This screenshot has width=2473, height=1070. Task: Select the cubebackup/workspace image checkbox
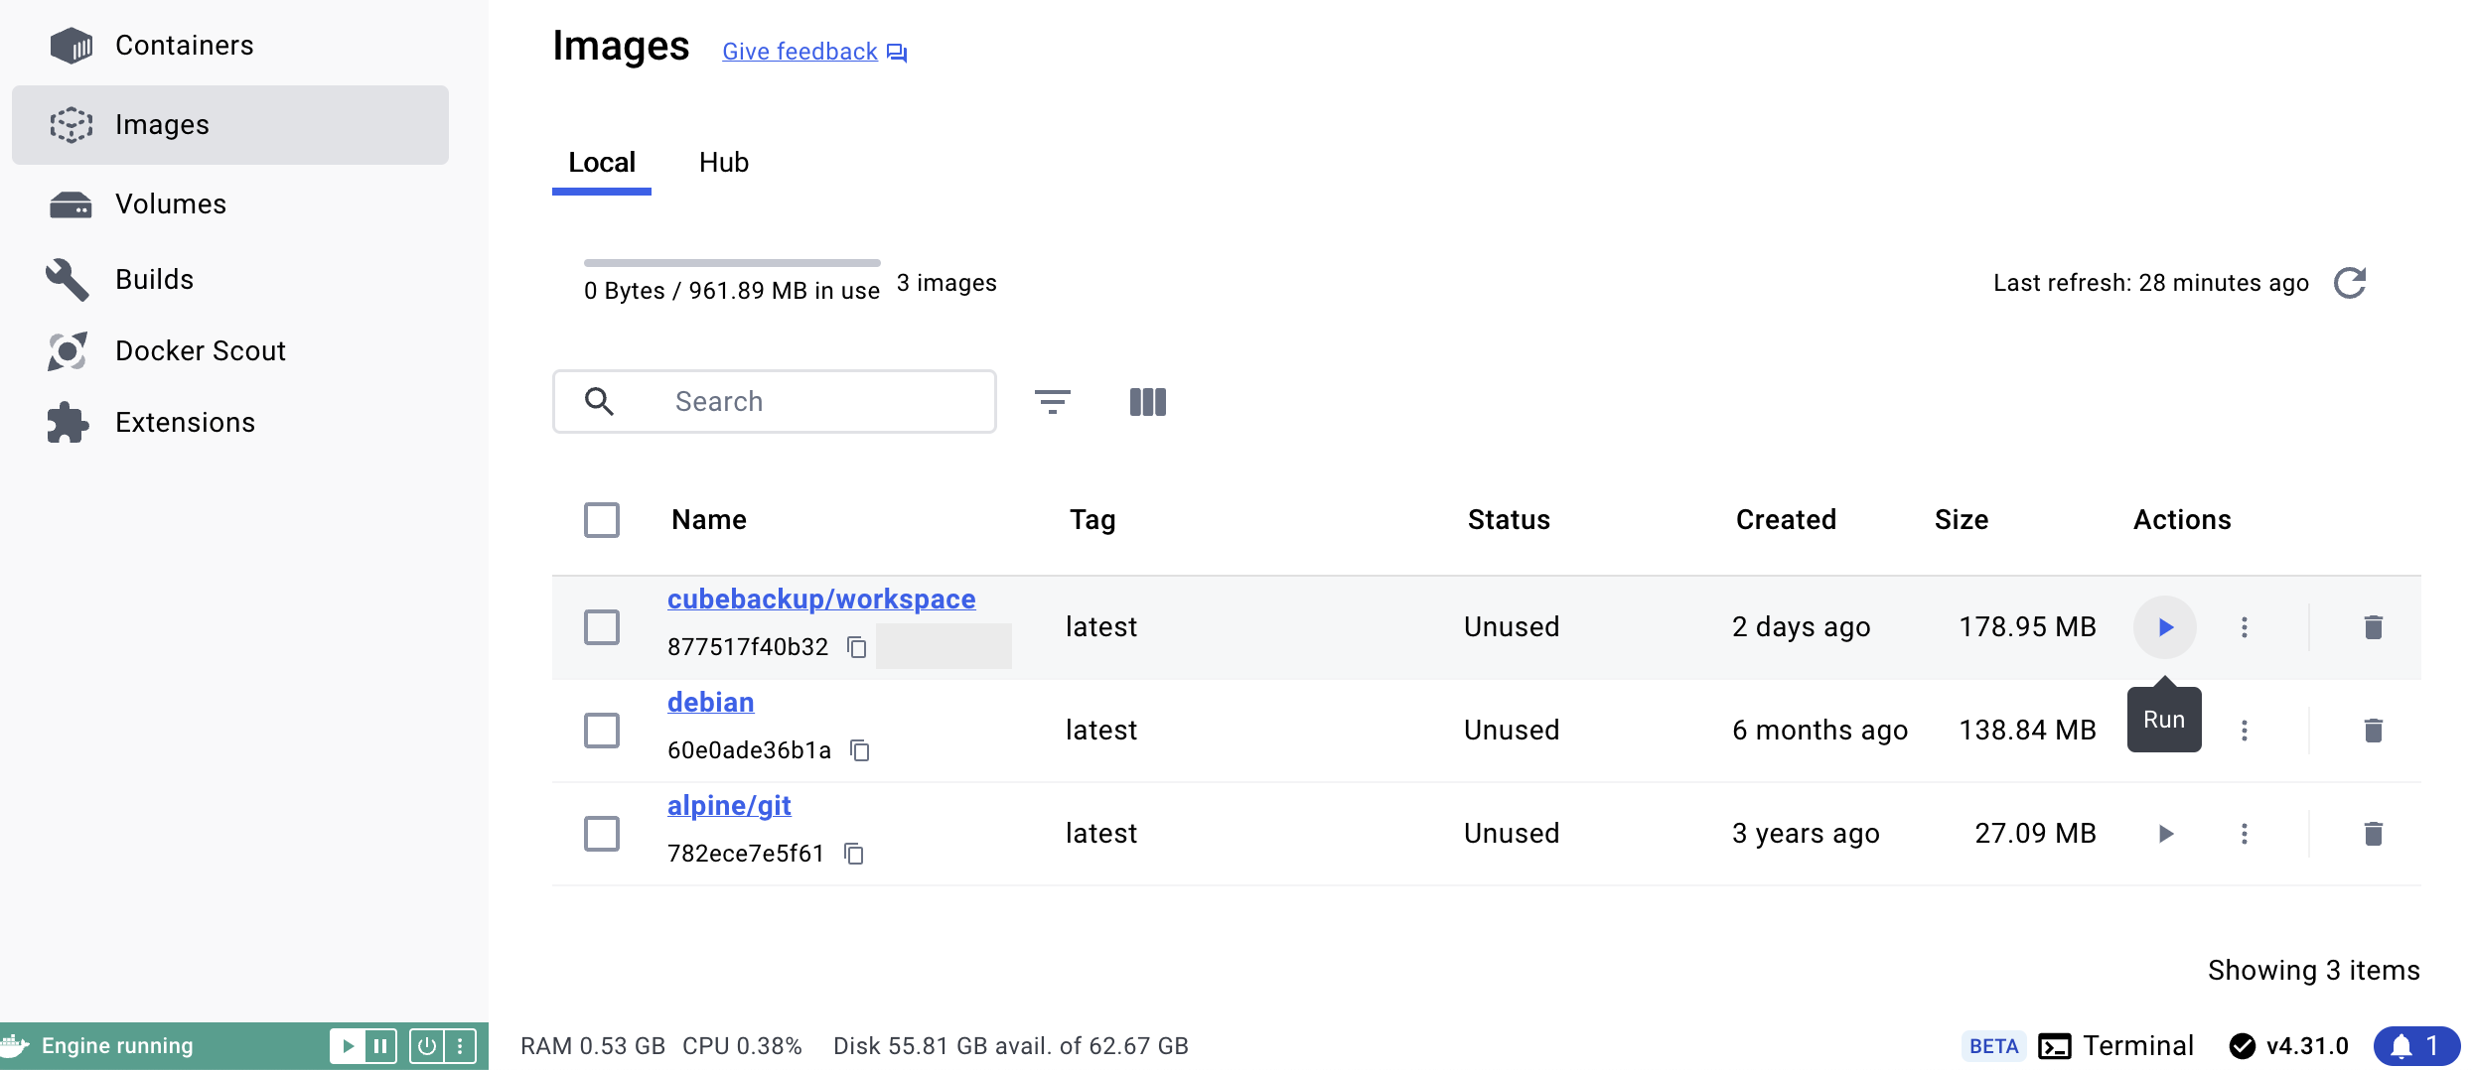[602, 627]
